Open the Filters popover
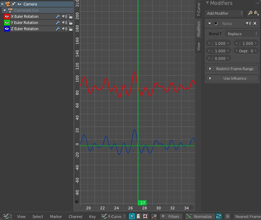Image resolution: width=261 pixels, height=220 pixels. point(171,216)
